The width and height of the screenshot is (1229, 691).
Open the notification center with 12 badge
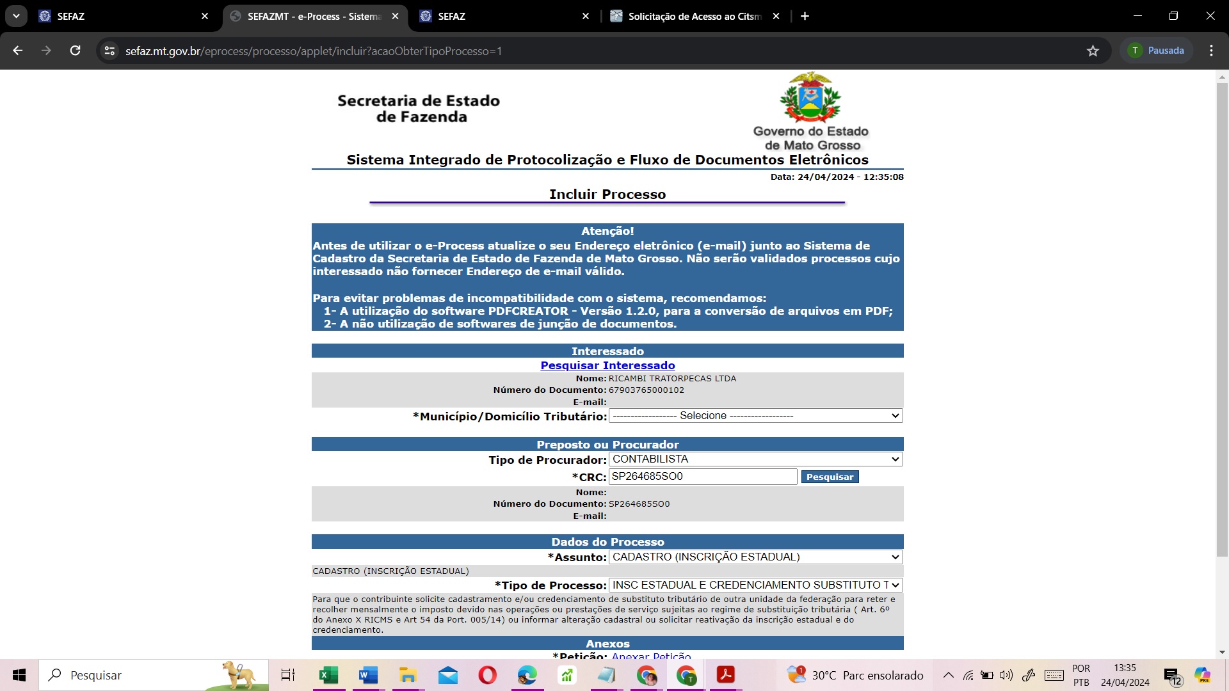[1173, 676]
